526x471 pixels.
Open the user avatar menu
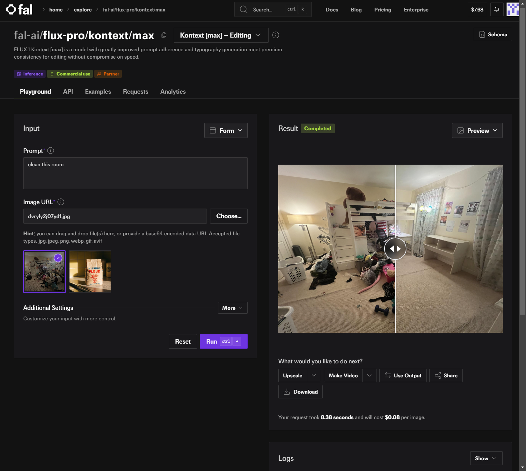[x=513, y=10]
